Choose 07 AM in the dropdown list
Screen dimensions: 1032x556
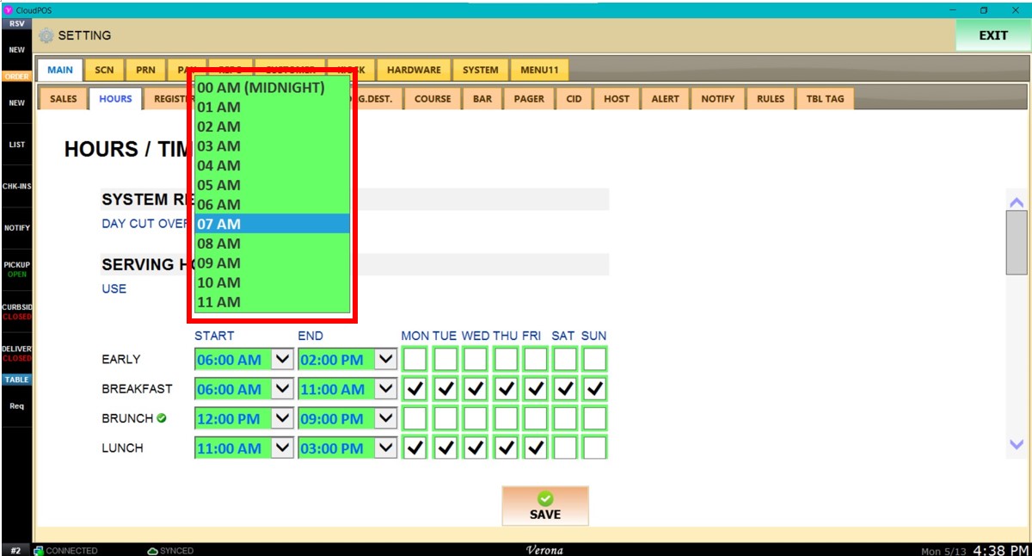pyautogui.click(x=272, y=224)
